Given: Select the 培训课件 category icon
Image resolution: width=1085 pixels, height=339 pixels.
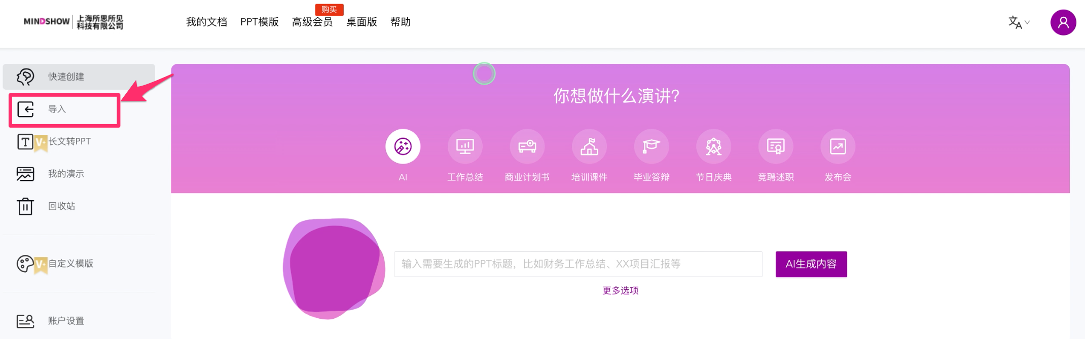Looking at the screenshot, I should 589,146.
